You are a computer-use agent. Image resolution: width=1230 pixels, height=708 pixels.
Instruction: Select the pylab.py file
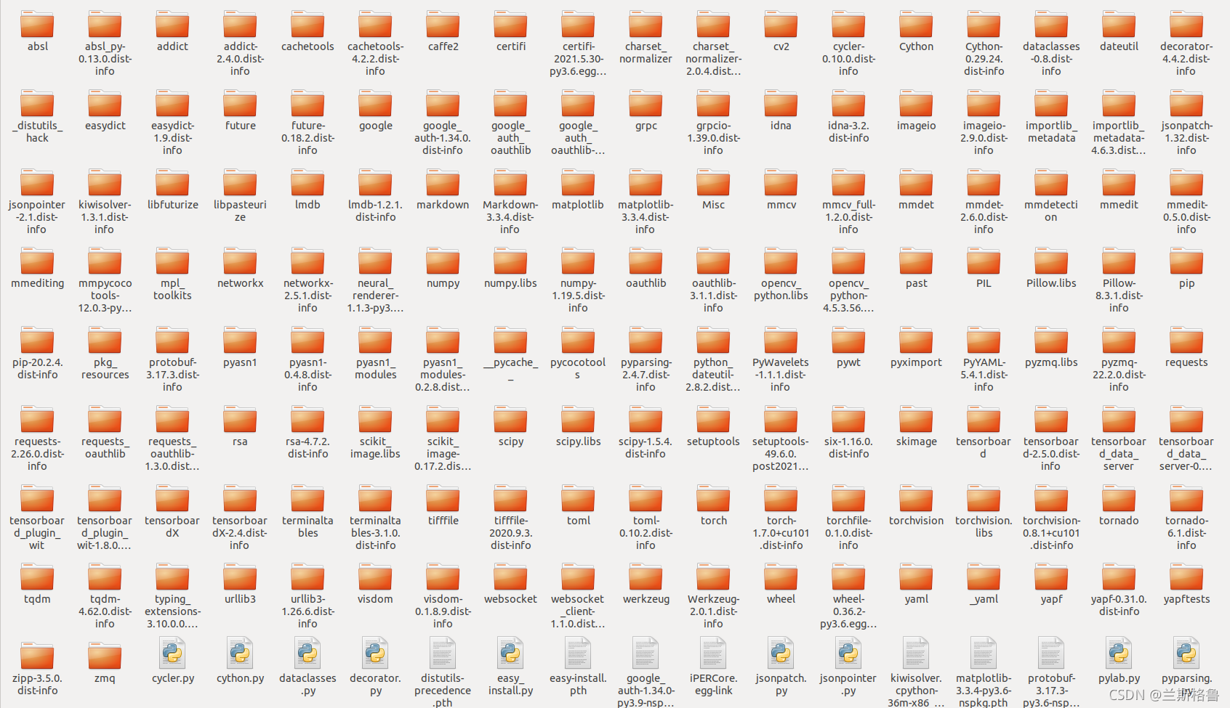(1119, 653)
